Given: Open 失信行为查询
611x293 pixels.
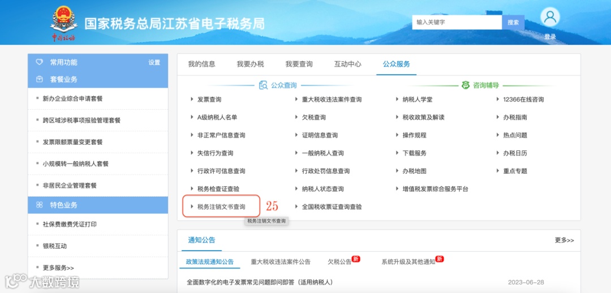Looking at the screenshot, I should pos(216,153).
